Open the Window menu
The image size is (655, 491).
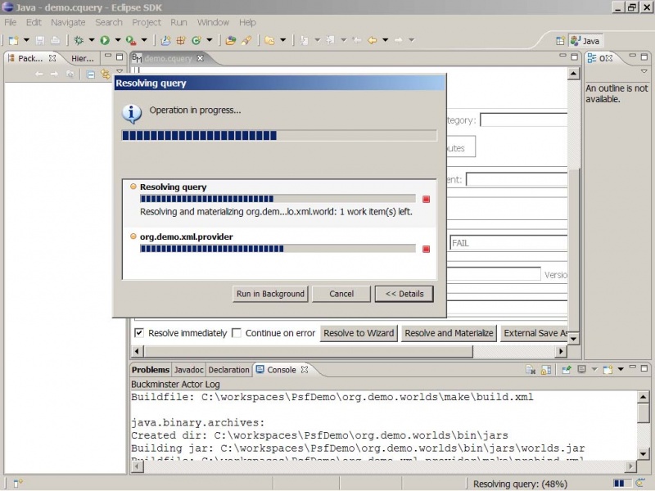213,22
